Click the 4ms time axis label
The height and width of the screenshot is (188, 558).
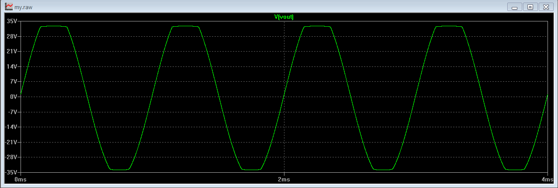[x=547, y=179]
